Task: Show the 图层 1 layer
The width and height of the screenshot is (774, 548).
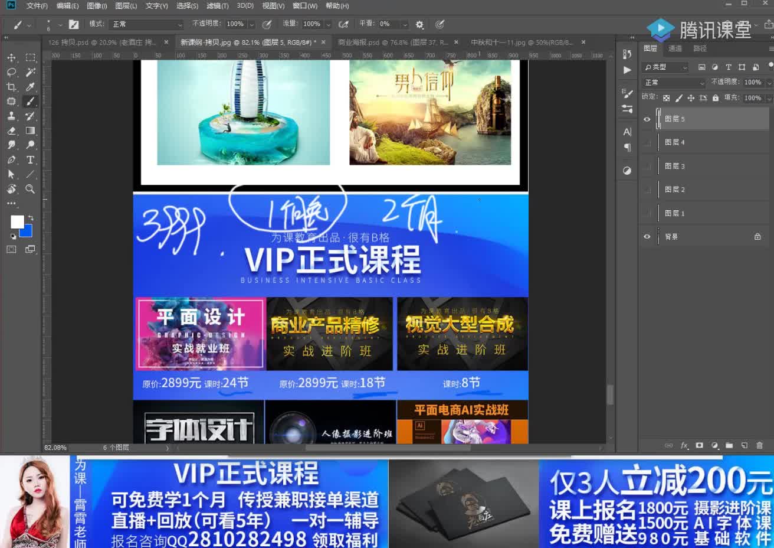Action: click(x=647, y=213)
